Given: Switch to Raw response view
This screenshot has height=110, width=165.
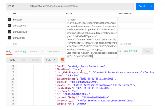Looking at the screenshot, I should pos(23,60).
